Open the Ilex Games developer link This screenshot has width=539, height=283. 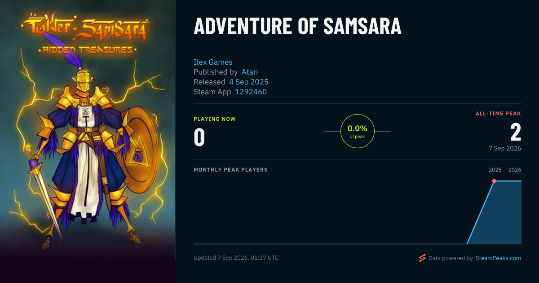[x=213, y=62]
